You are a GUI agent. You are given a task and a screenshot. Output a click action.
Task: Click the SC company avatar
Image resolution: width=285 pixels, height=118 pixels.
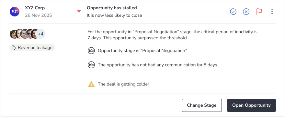click(15, 12)
